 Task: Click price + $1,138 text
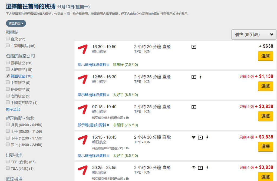[x=264, y=76]
